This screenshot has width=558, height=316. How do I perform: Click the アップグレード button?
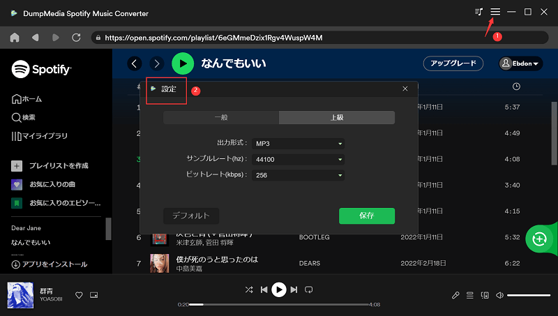[453, 63]
